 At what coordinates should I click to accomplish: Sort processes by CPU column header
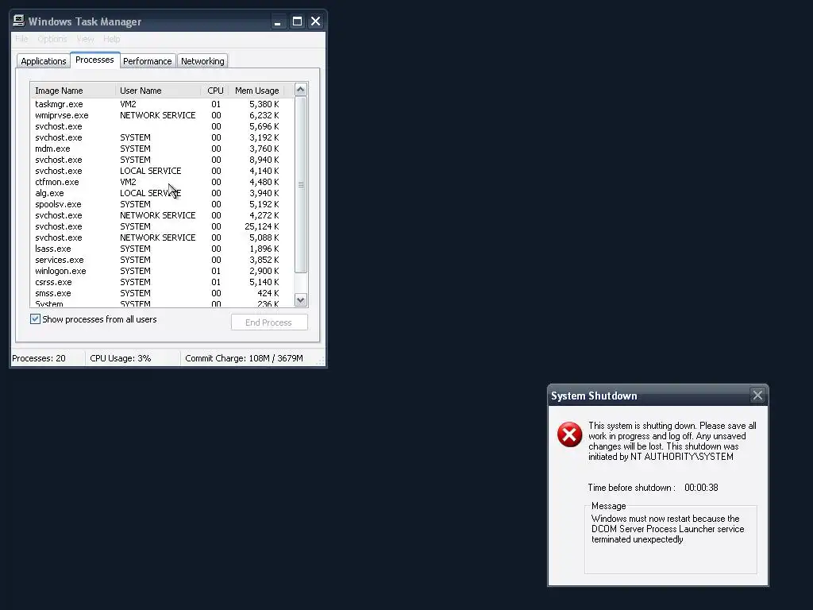coord(214,91)
